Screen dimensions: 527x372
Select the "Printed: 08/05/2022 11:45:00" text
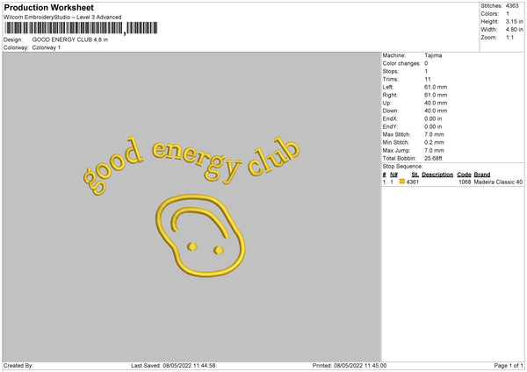click(350, 366)
